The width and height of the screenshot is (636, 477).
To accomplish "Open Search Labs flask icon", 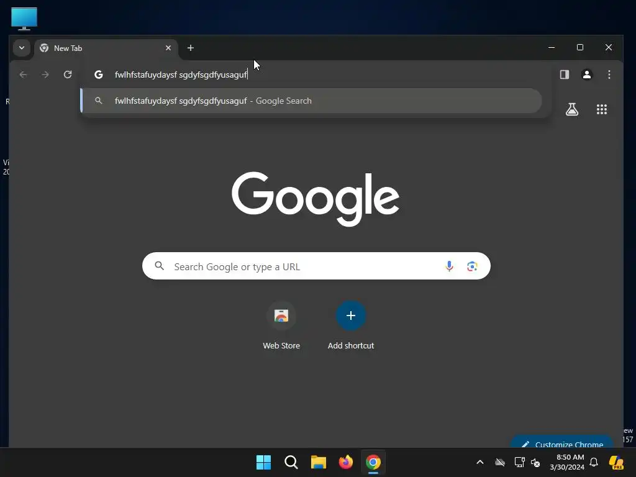I will (572, 109).
